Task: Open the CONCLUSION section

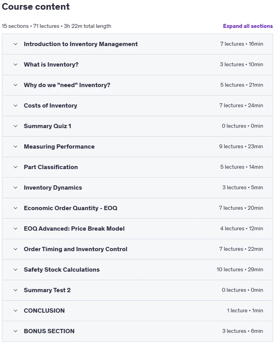Action: [x=137, y=311]
